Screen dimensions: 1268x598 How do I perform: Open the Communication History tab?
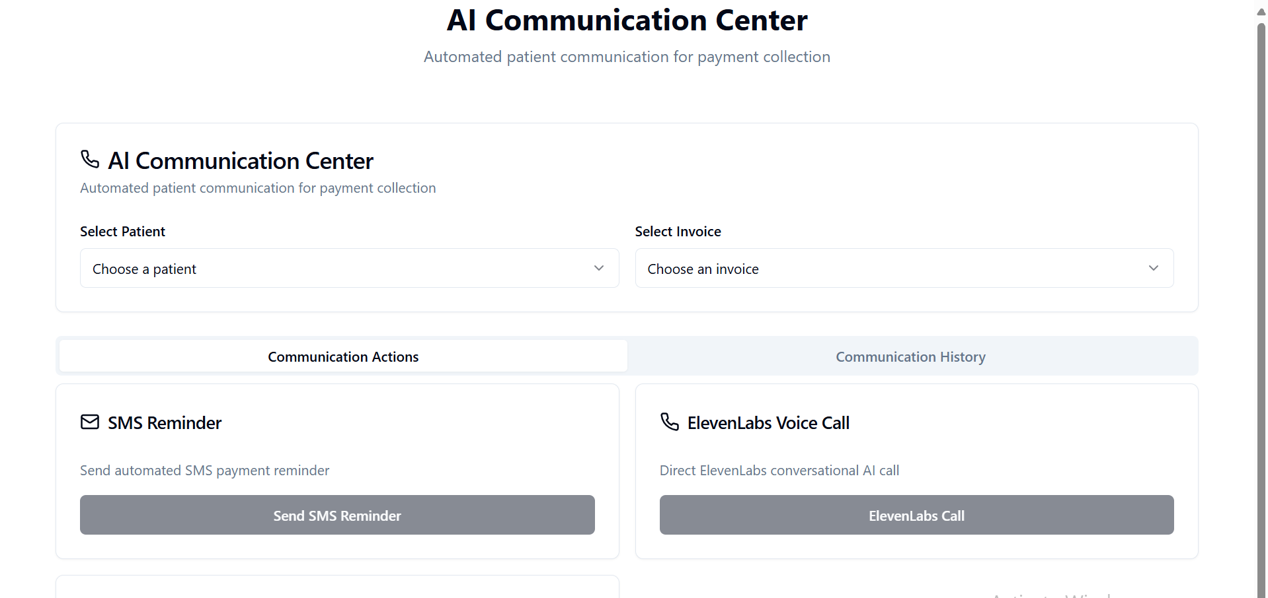(x=910, y=356)
